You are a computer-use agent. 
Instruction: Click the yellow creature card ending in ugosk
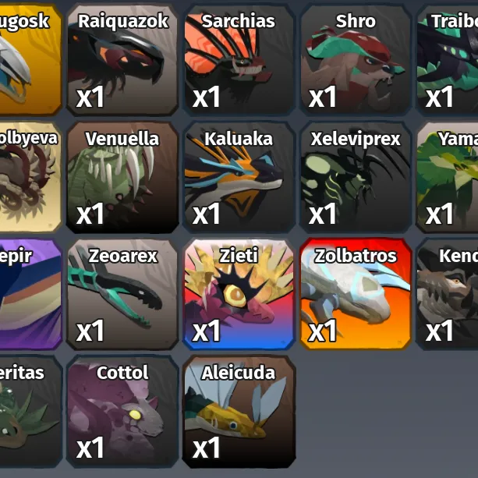pyautogui.click(x=30, y=60)
